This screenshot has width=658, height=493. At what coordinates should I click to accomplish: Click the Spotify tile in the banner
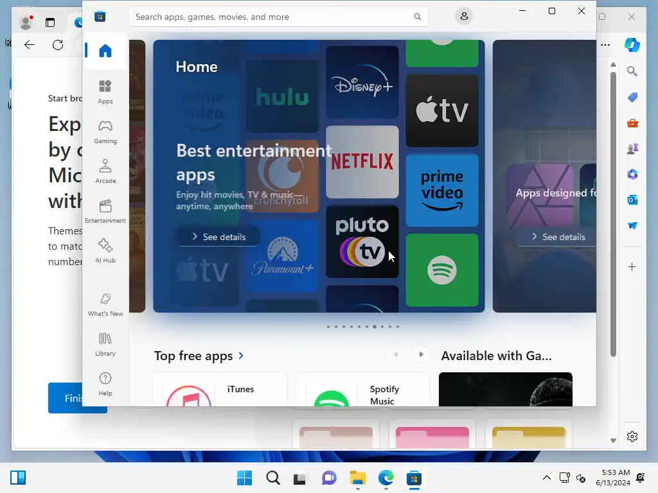tap(442, 270)
